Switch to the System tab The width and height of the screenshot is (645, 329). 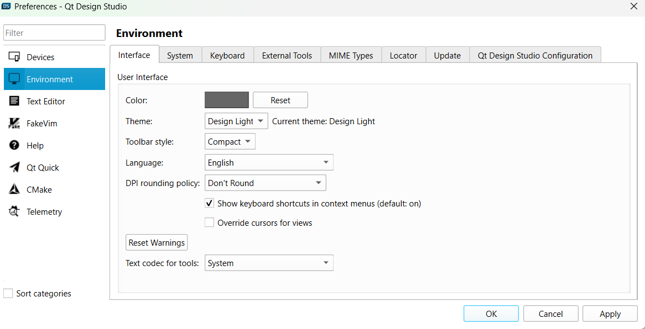[x=180, y=55]
